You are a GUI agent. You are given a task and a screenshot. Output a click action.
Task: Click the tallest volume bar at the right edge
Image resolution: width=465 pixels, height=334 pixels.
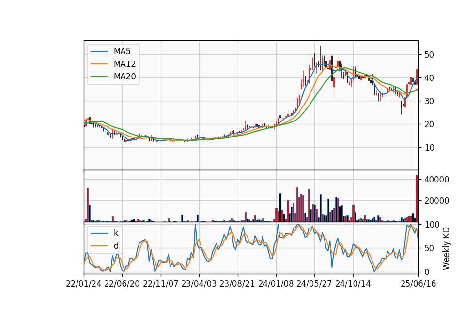tap(417, 198)
